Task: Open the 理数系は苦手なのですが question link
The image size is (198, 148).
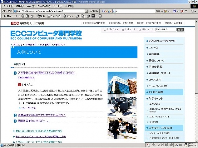Action: (42, 115)
